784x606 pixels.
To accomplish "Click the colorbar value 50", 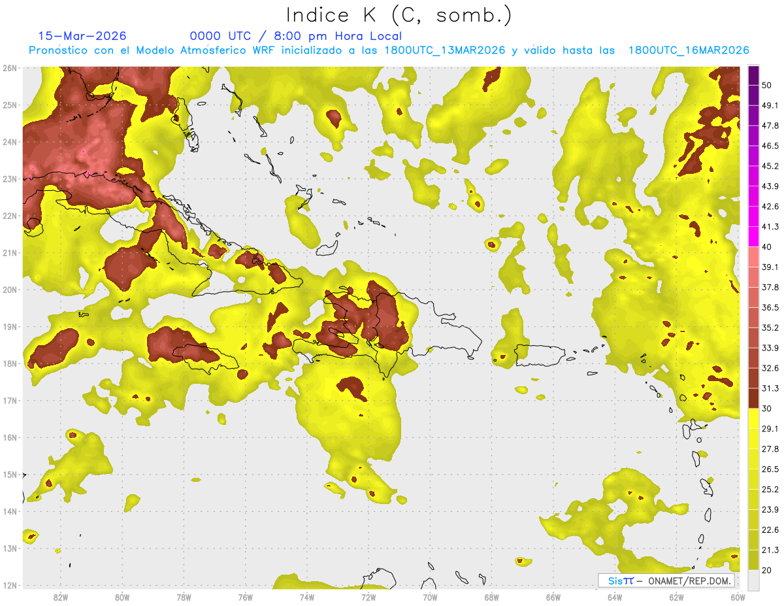I will [768, 86].
